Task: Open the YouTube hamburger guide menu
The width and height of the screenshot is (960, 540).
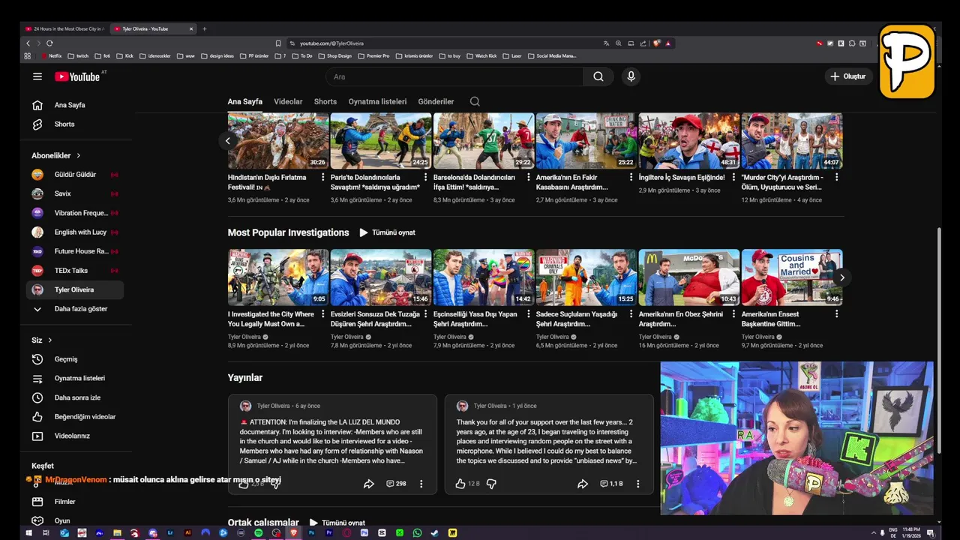Action: point(37,76)
